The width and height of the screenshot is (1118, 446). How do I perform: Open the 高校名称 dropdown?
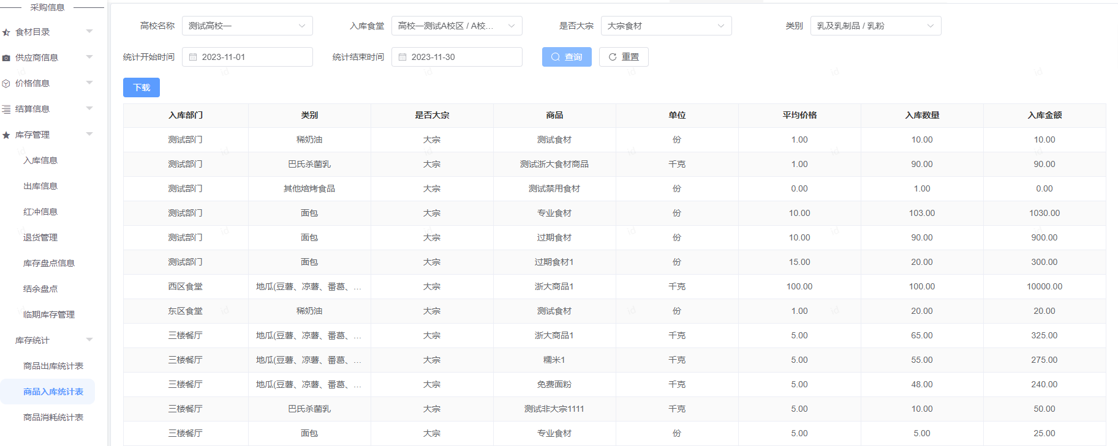click(x=247, y=26)
